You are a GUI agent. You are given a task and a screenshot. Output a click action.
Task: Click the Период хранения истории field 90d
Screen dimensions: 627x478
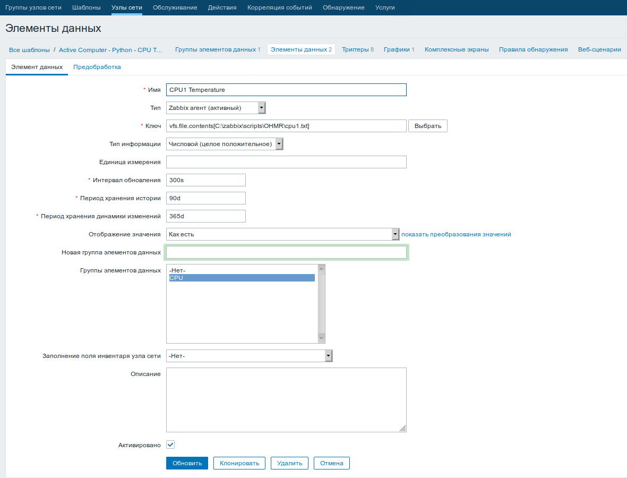point(206,198)
